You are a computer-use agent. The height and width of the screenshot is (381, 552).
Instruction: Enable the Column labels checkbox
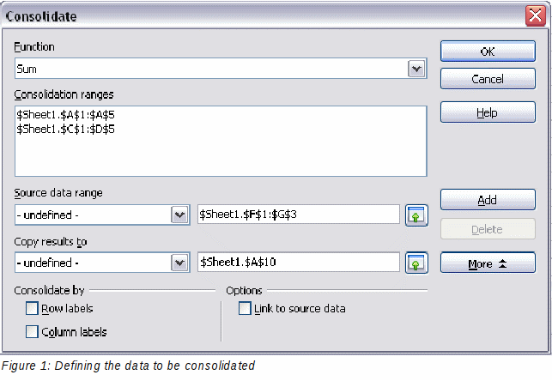point(32,331)
